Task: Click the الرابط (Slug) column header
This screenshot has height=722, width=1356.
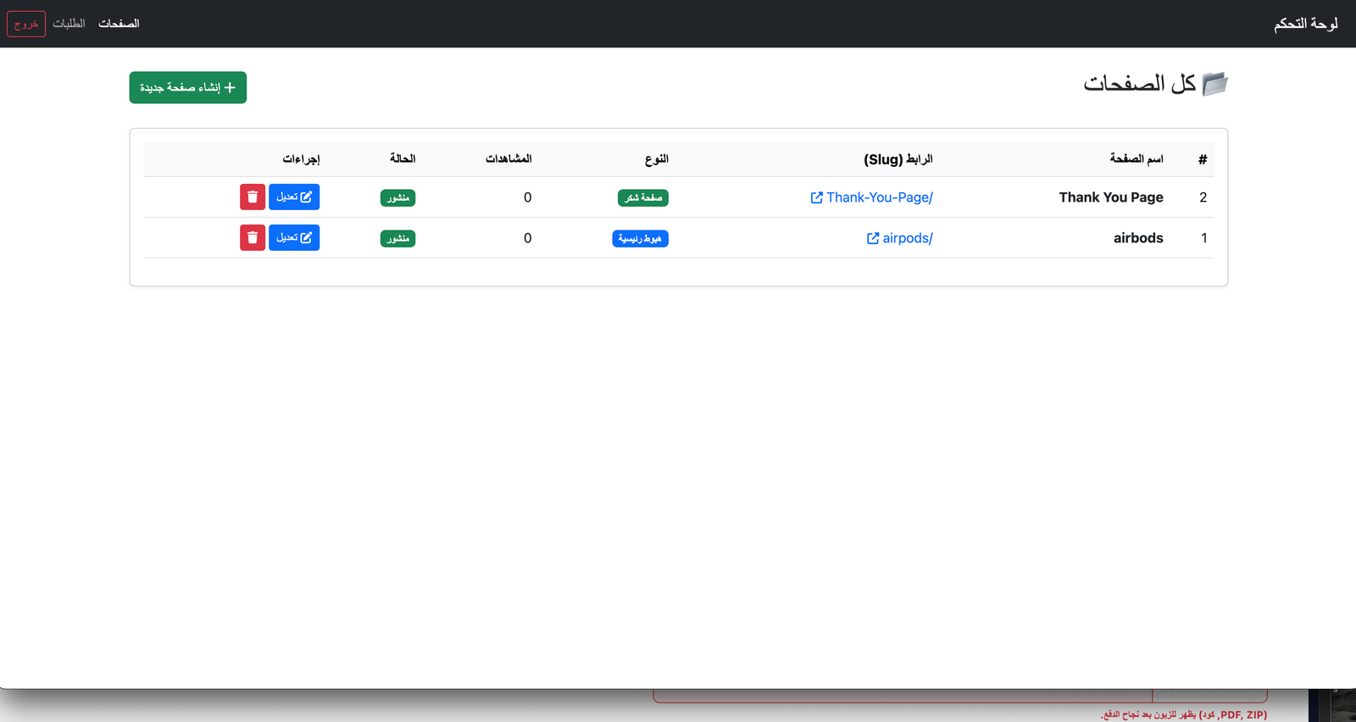Action: tap(898, 159)
